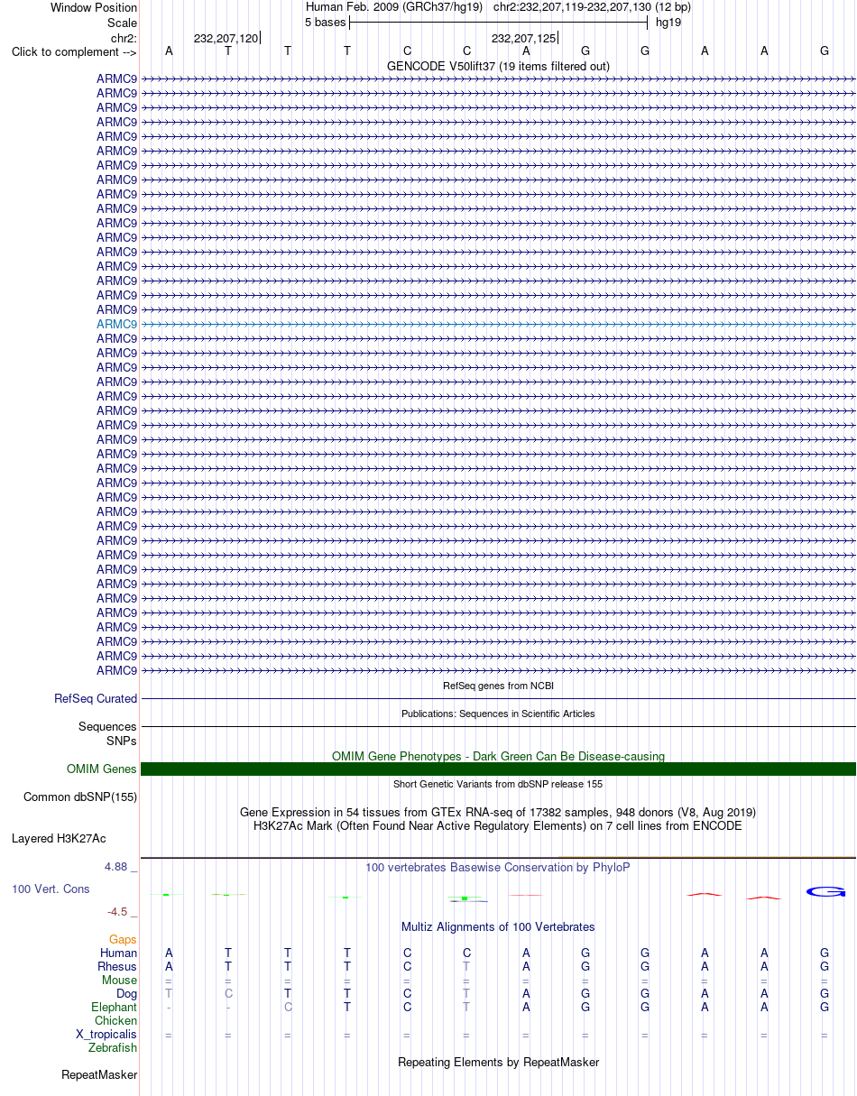Open "Multiz Alignments of 100 Vertebrates" title
The image size is (857, 1096).
(498, 926)
